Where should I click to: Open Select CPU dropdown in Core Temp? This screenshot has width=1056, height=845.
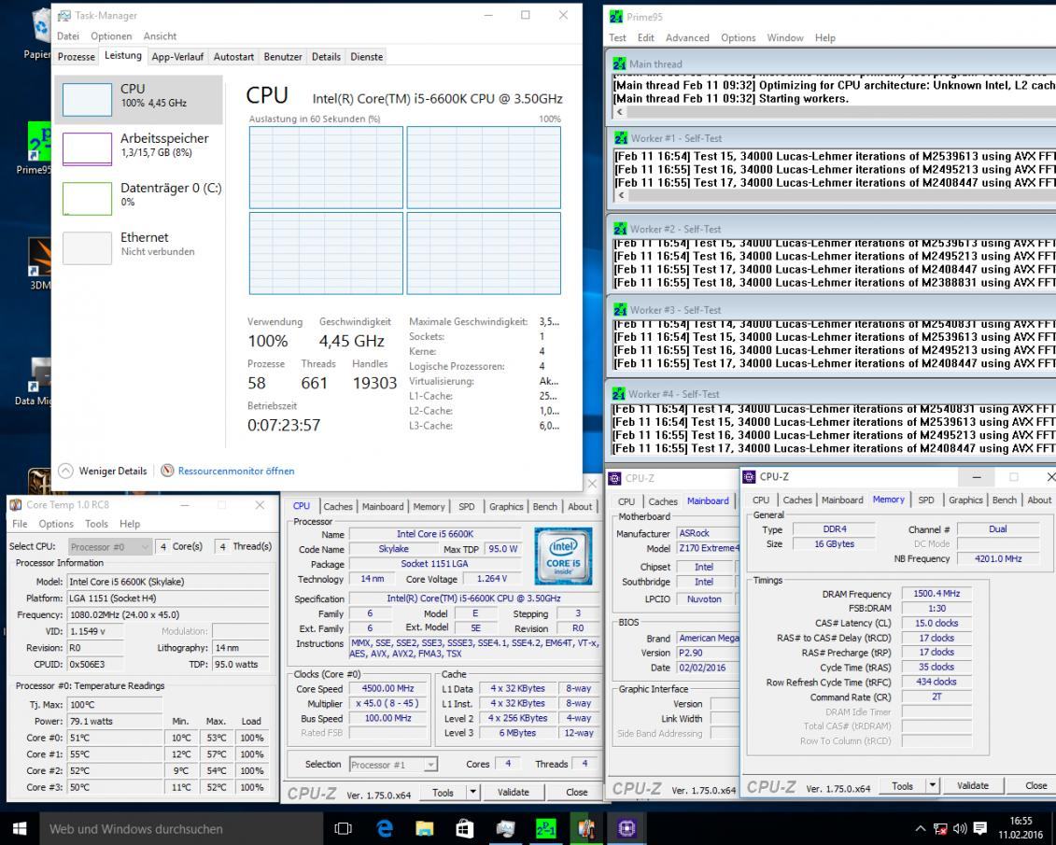[x=109, y=547]
